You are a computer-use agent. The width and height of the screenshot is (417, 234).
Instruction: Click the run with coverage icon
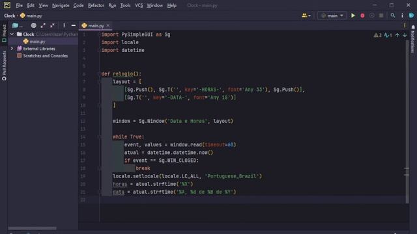click(372, 16)
